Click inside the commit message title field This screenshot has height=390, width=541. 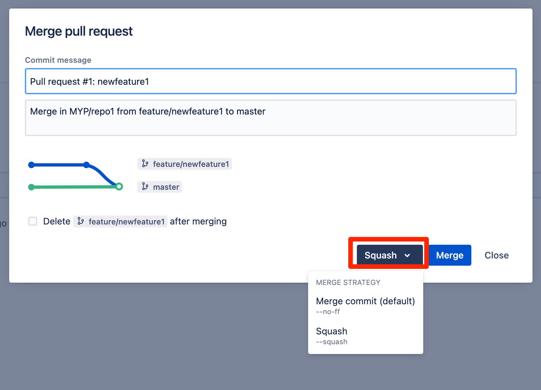(x=270, y=81)
